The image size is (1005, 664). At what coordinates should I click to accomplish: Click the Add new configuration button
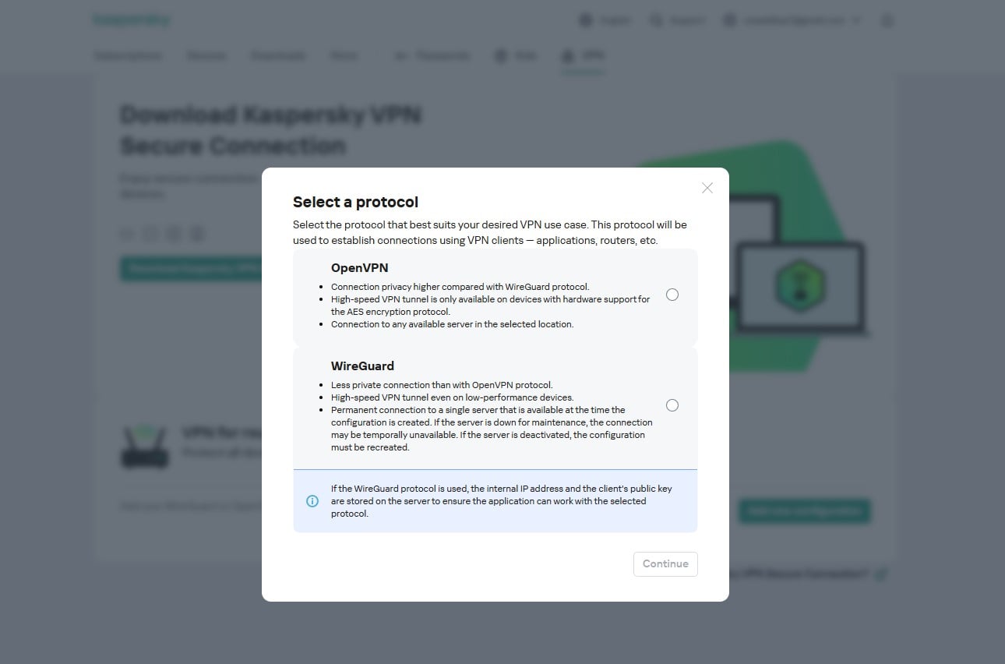(804, 511)
